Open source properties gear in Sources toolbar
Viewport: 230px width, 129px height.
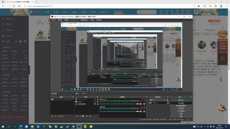[83, 116]
